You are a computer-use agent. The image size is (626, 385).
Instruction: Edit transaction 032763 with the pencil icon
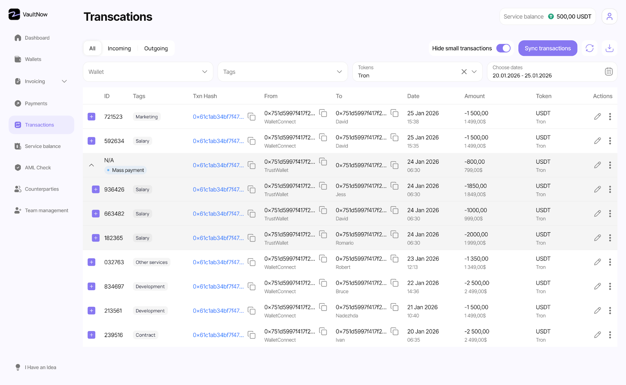coord(597,262)
